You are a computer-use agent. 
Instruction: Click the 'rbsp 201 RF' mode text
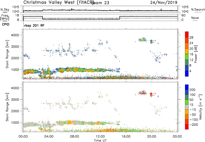coord(34,25)
